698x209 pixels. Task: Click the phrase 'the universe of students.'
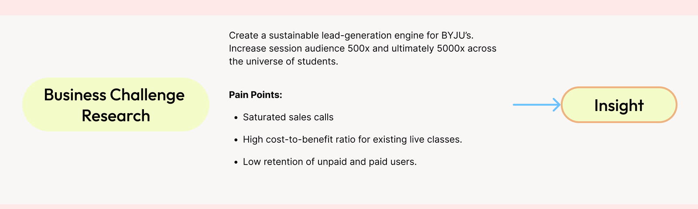284,61
